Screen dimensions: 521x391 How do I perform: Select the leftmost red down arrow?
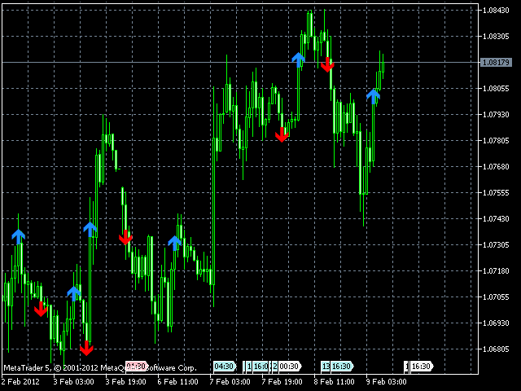point(41,310)
